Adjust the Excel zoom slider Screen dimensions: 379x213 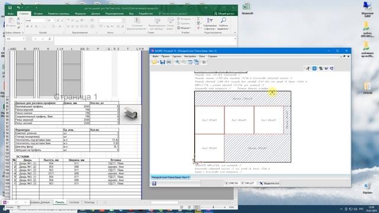click(x=213, y=208)
